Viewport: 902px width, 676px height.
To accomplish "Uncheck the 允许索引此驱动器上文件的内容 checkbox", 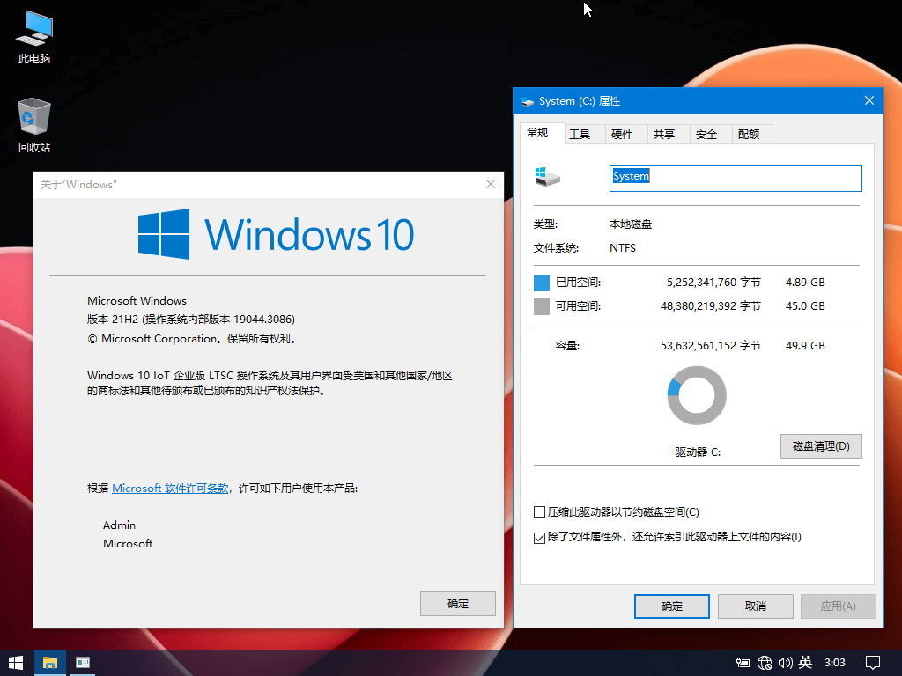I will tap(540, 538).
